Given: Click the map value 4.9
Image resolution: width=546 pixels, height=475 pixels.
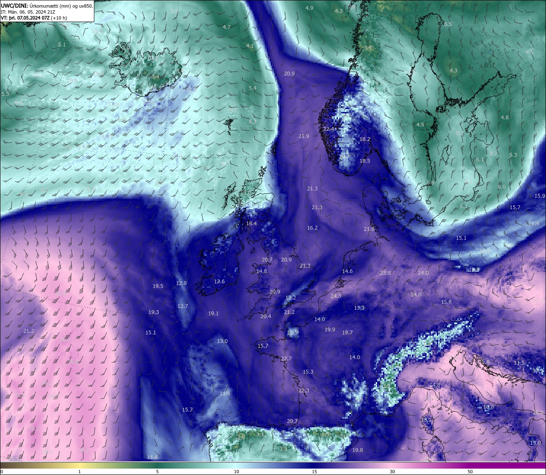Looking at the screenshot, I should coord(309,8).
